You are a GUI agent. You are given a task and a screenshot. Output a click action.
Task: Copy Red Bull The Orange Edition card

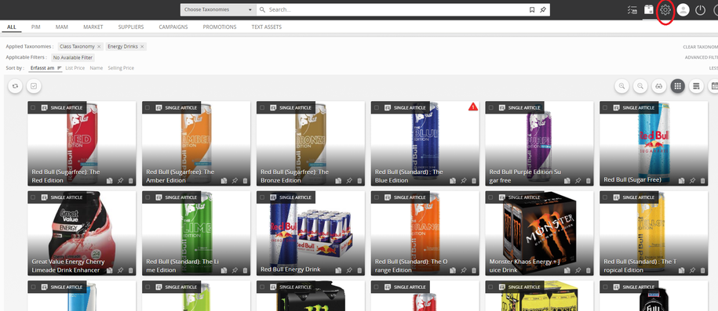click(453, 270)
